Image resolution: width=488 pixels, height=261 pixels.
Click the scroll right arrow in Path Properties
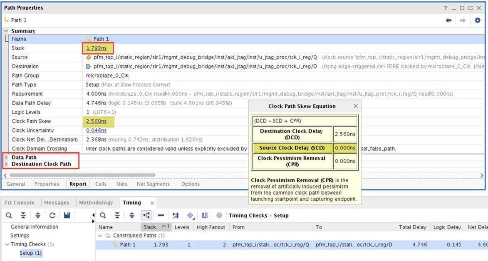(482, 176)
